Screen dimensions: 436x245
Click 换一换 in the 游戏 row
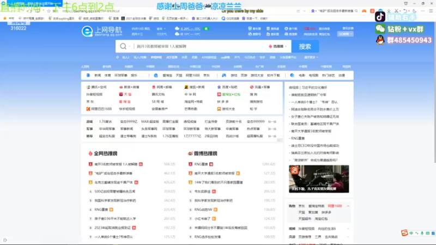pos(272,121)
